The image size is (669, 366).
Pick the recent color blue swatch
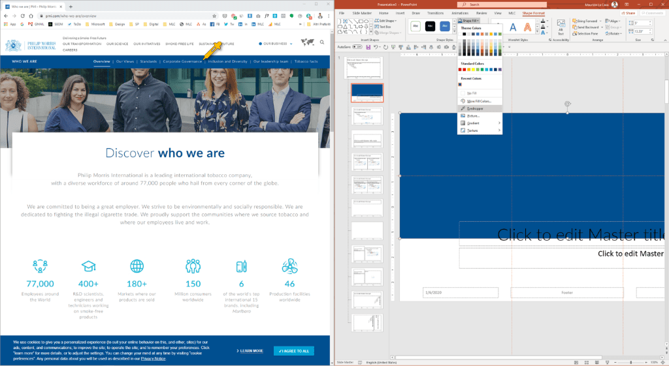460,84
